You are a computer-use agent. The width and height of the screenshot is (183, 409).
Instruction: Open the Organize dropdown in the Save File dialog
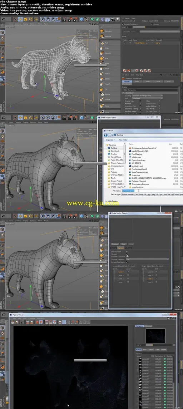coord(110,140)
